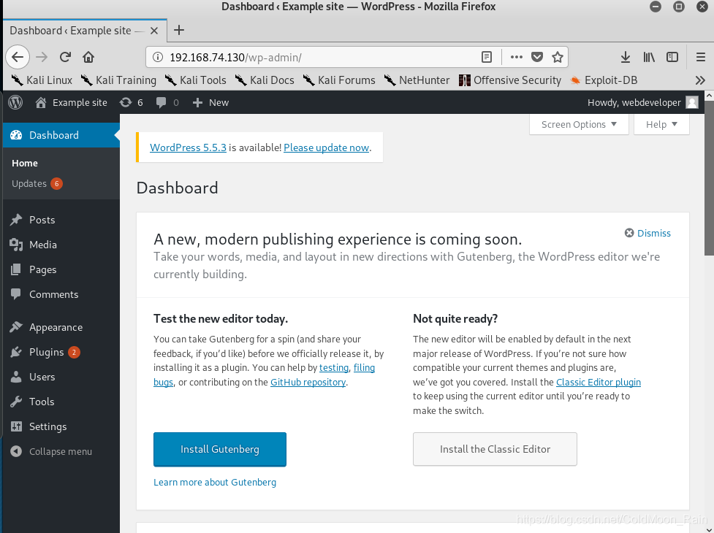Screen dimensions: 714x533
Task: Open NetHunter bookmark
Action: click(417, 80)
